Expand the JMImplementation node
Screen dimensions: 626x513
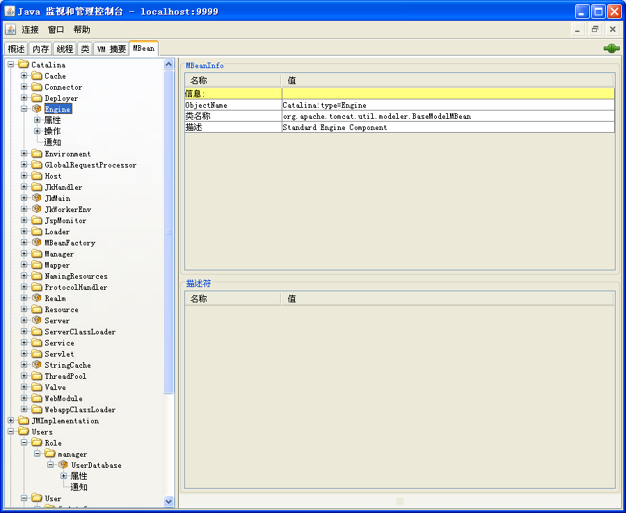point(11,421)
